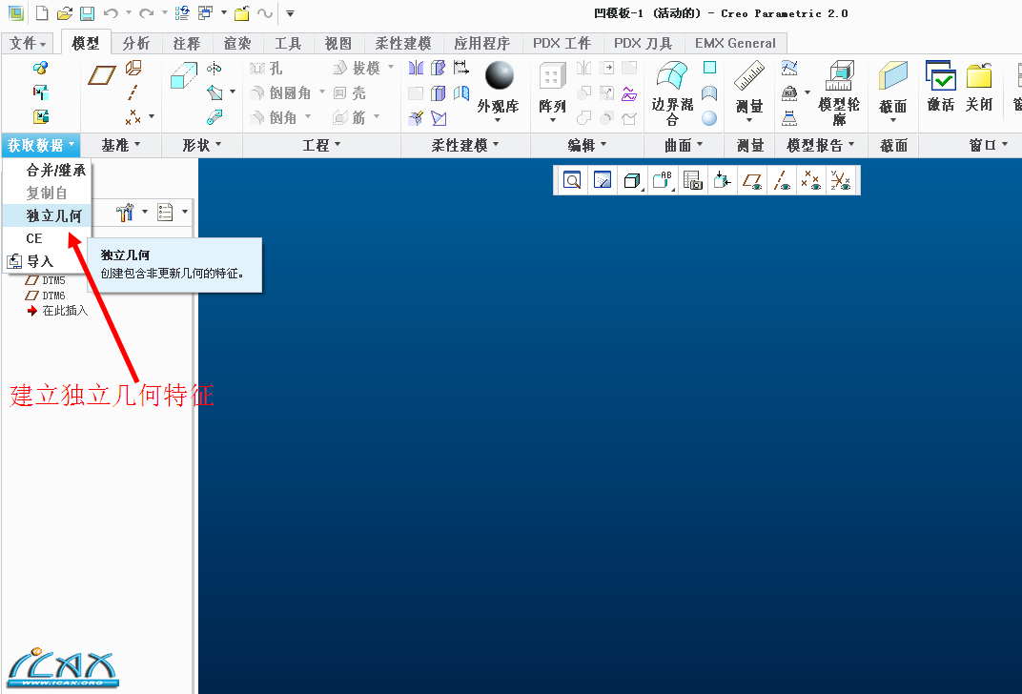Select the datum Plane icon in 基准 group
Viewport: 1022px width, 694px height.
point(101,75)
